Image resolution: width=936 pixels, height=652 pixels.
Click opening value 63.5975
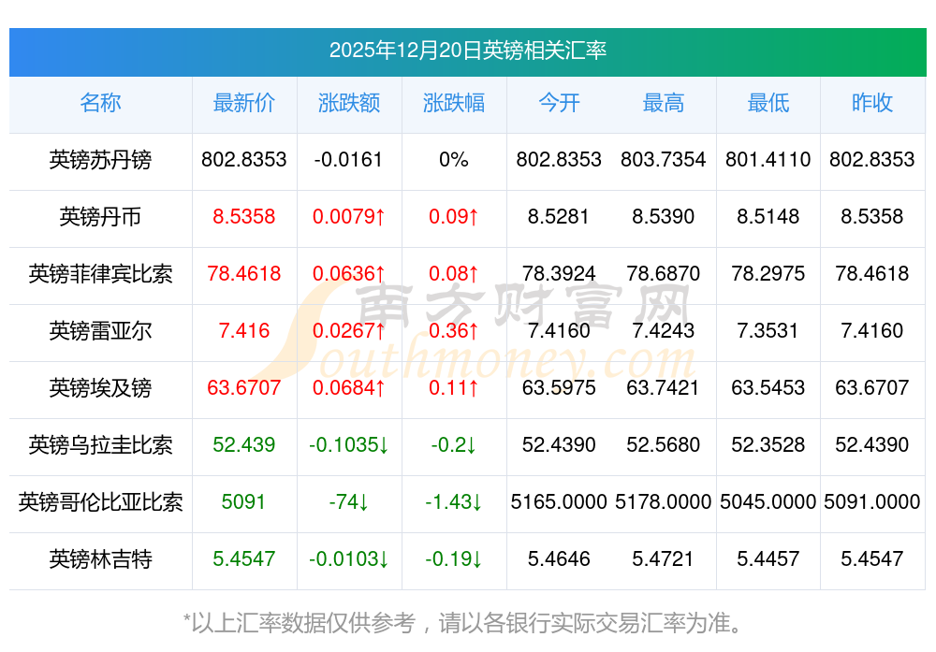tap(559, 388)
